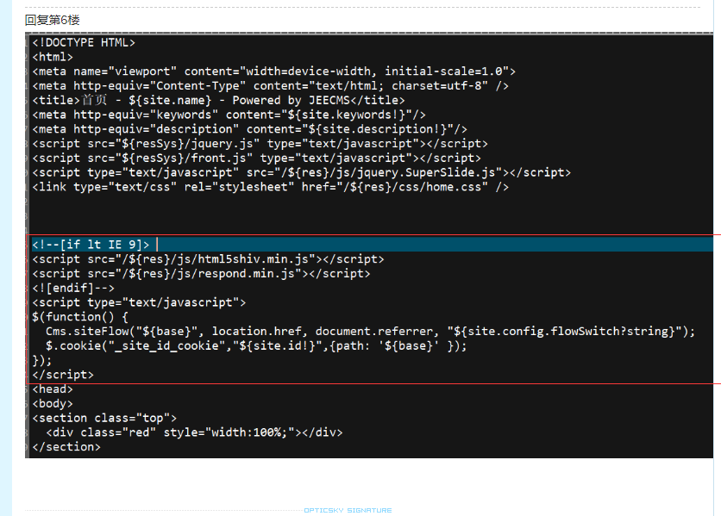Screen dimensions: 721x516
Task: Click the front.js script line
Action: click(257, 158)
